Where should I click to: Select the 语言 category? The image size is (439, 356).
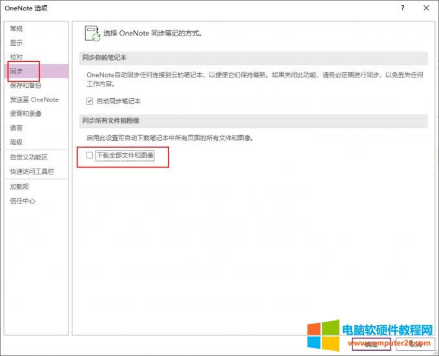(x=16, y=128)
